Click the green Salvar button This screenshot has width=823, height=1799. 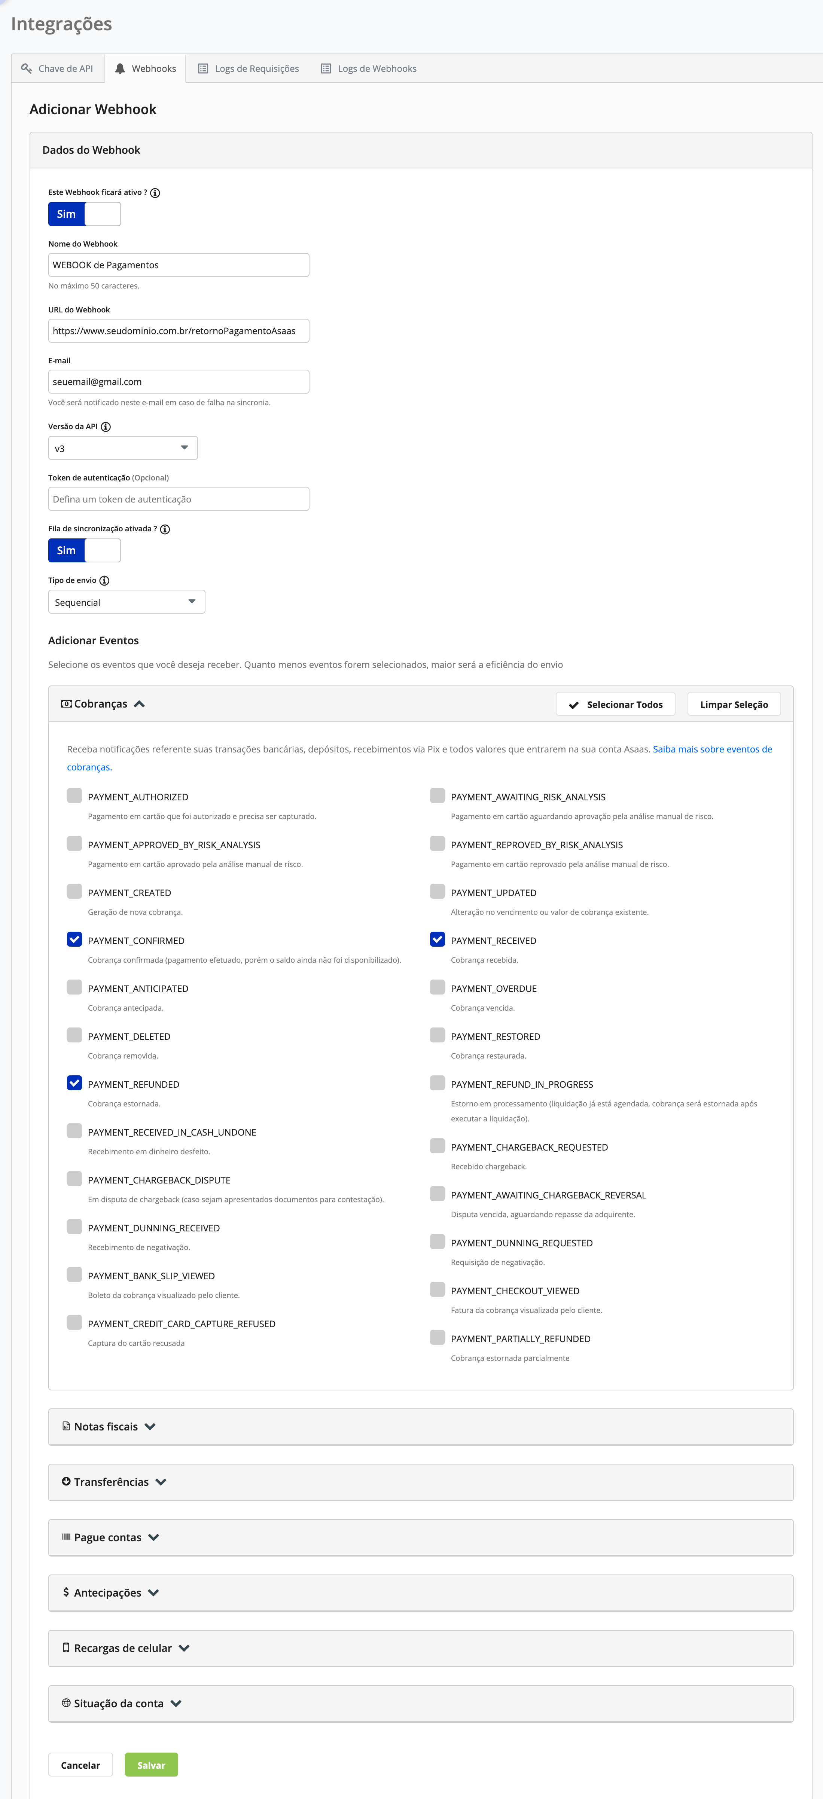(x=152, y=1765)
